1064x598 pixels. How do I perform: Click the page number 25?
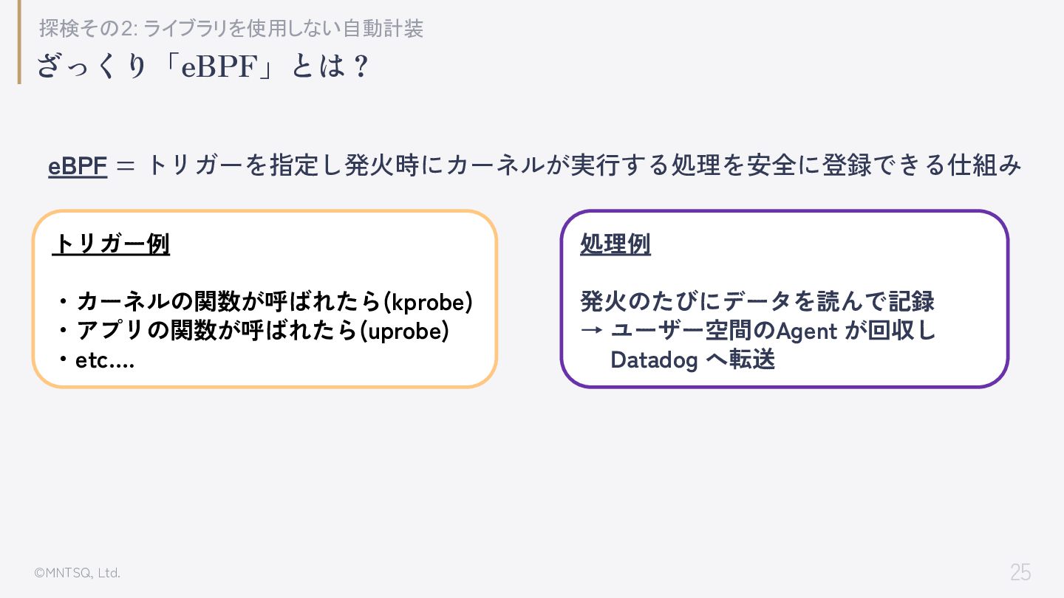click(x=1020, y=572)
